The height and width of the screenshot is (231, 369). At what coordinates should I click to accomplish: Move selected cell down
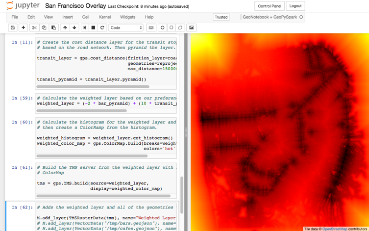tap(74, 28)
